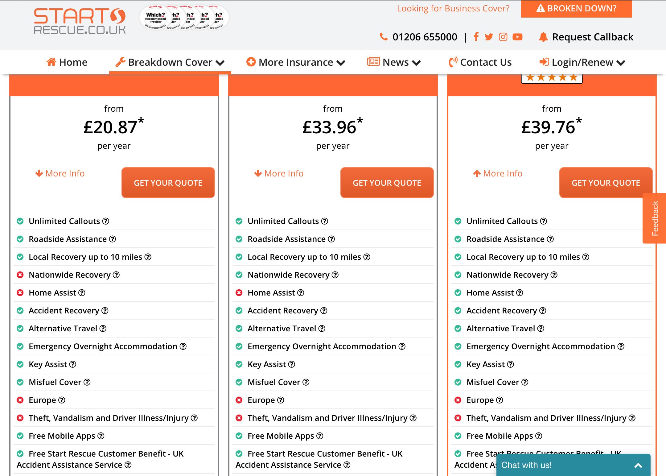Click help icon beside £39.76 plan Europe

click(x=499, y=400)
